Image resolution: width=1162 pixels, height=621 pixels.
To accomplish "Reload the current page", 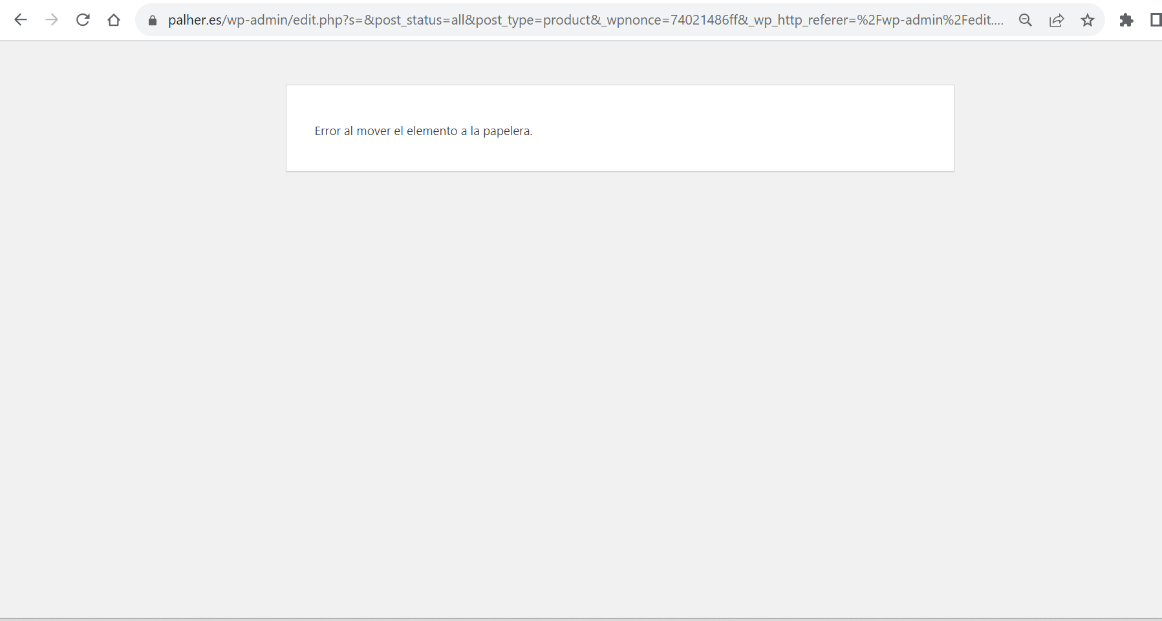I will tap(83, 20).
